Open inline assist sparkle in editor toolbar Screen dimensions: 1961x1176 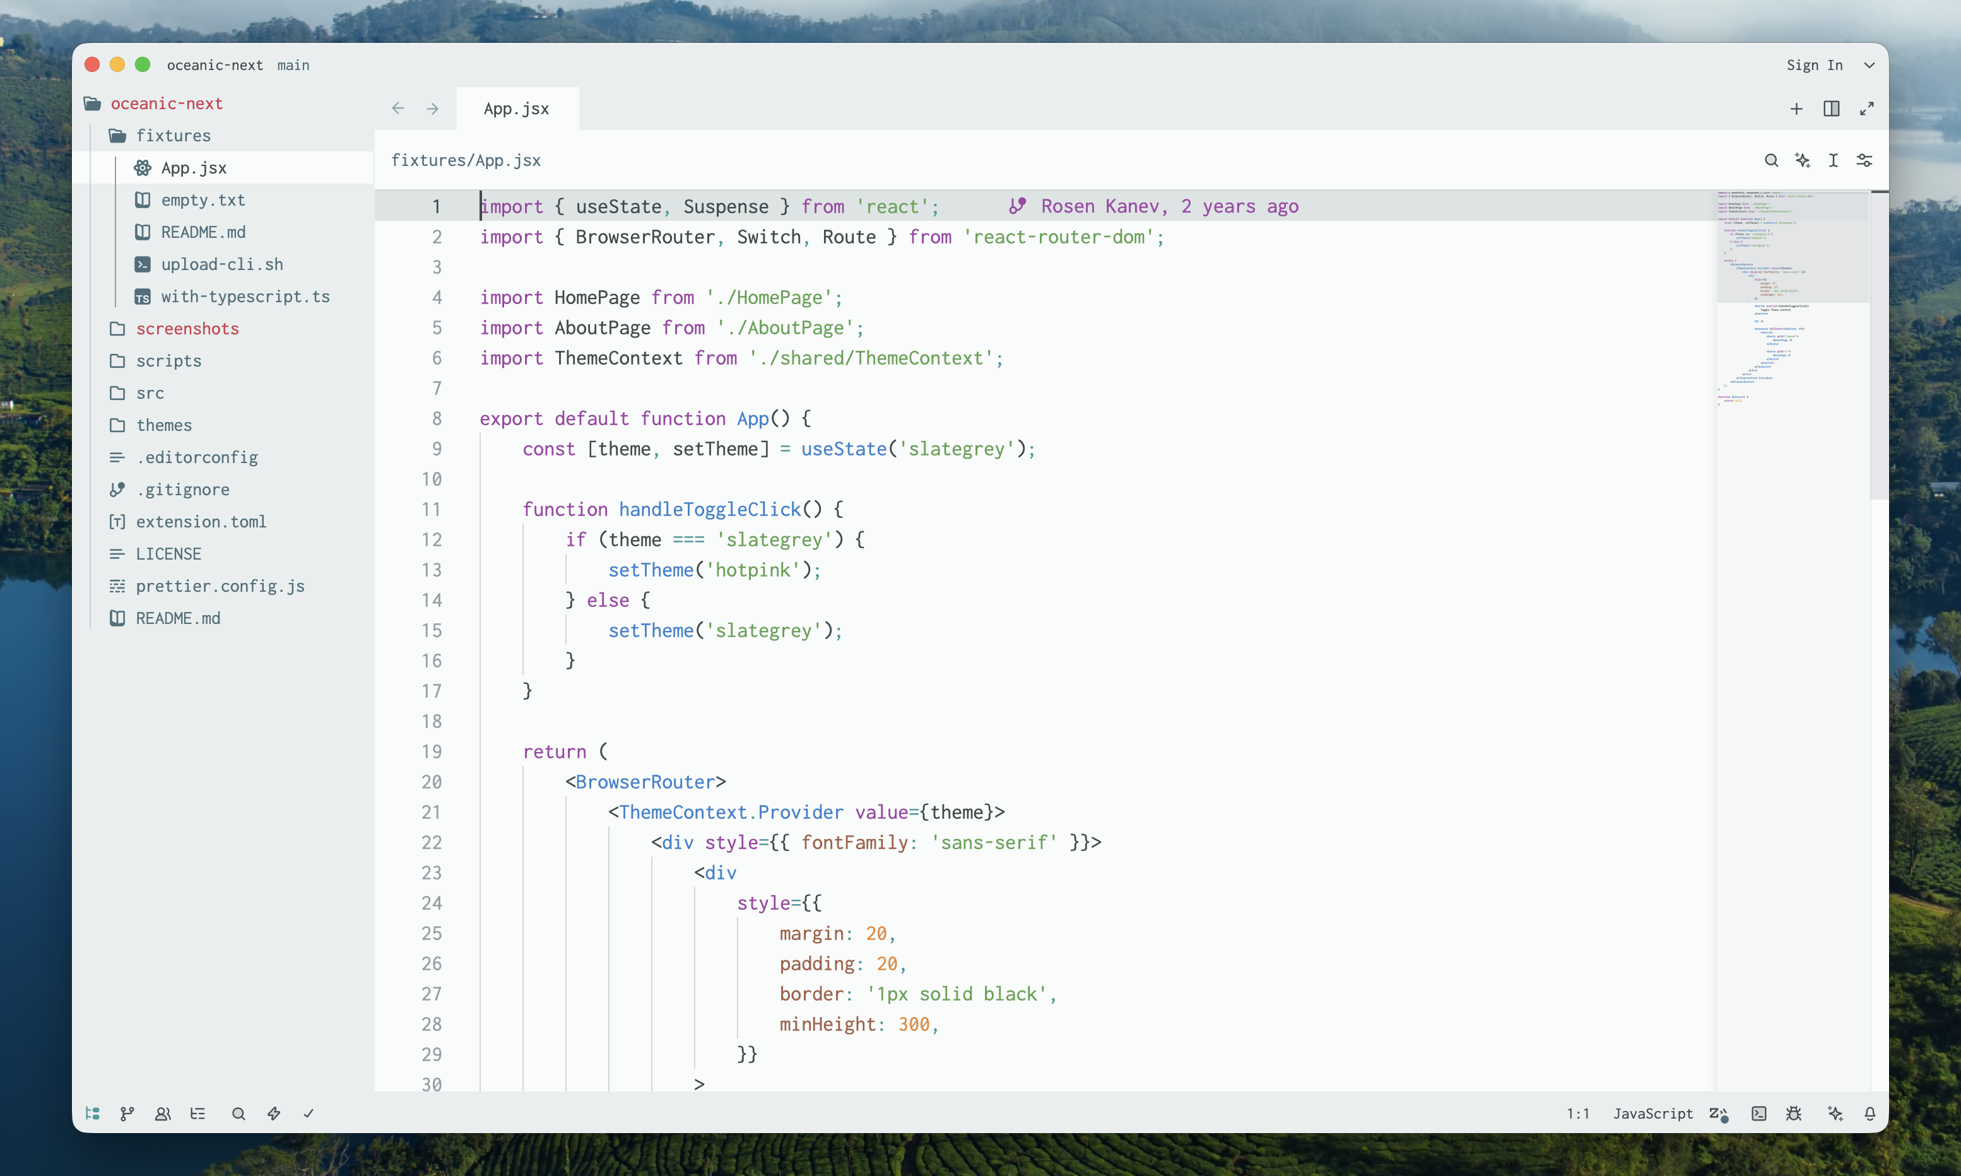pyautogui.click(x=1803, y=160)
